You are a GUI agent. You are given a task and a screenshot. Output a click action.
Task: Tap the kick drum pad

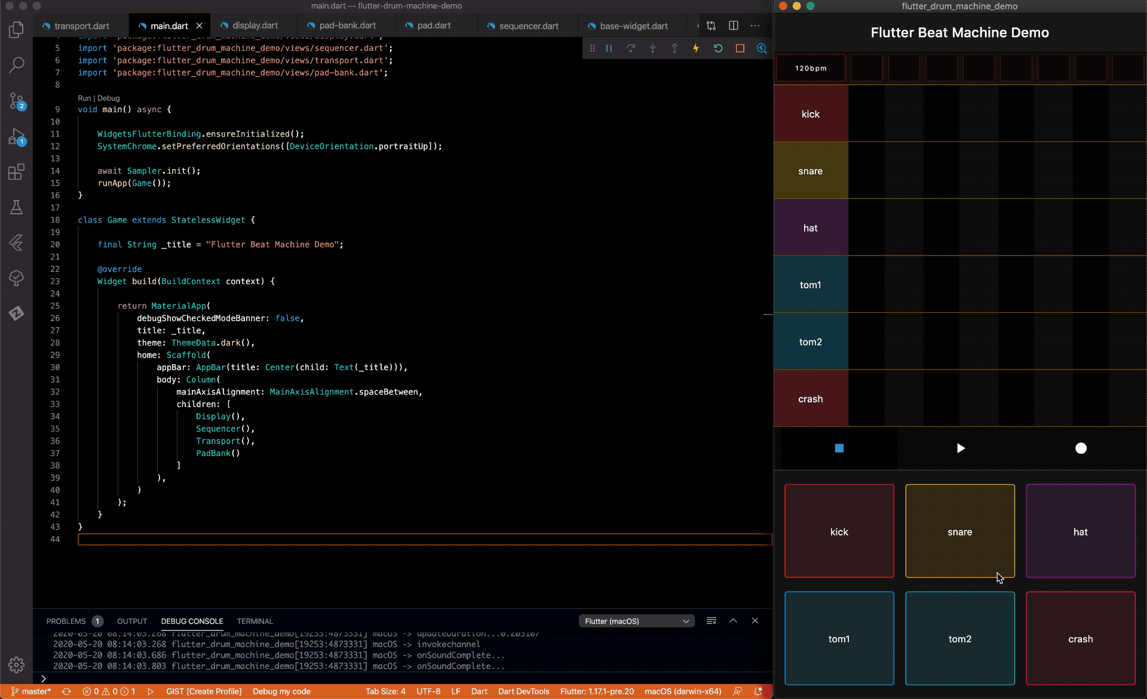pos(839,531)
